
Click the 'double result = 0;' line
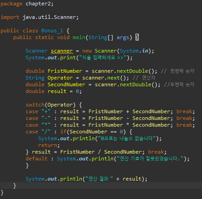point(54,91)
